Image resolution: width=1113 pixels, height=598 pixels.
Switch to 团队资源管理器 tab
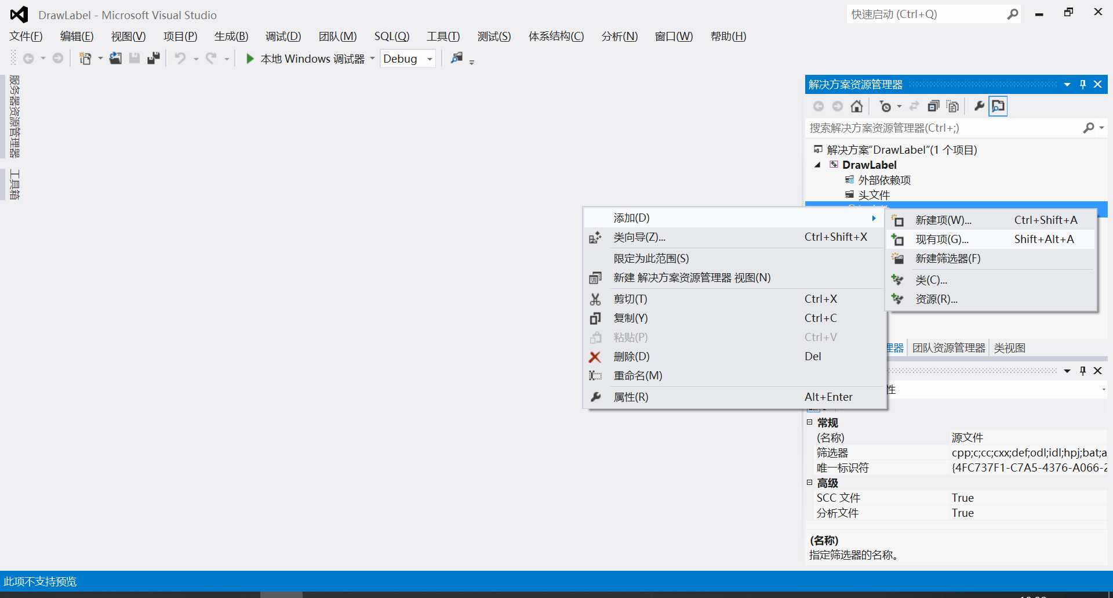[x=948, y=348]
